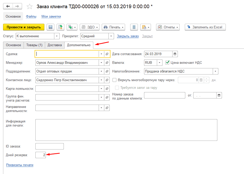Click the save document floppy disk icon
This screenshot has width=244, height=174.
point(50,27)
